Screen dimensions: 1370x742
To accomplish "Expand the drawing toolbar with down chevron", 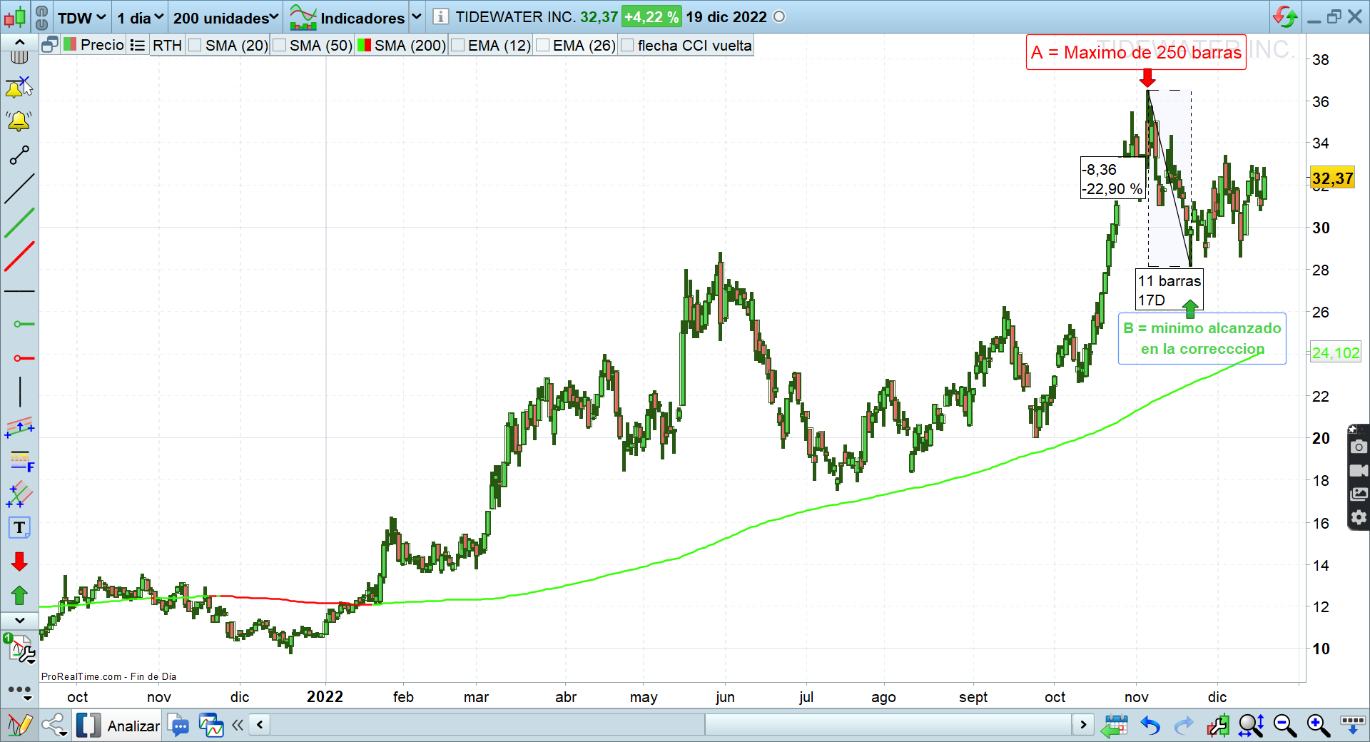I will tap(20, 621).
